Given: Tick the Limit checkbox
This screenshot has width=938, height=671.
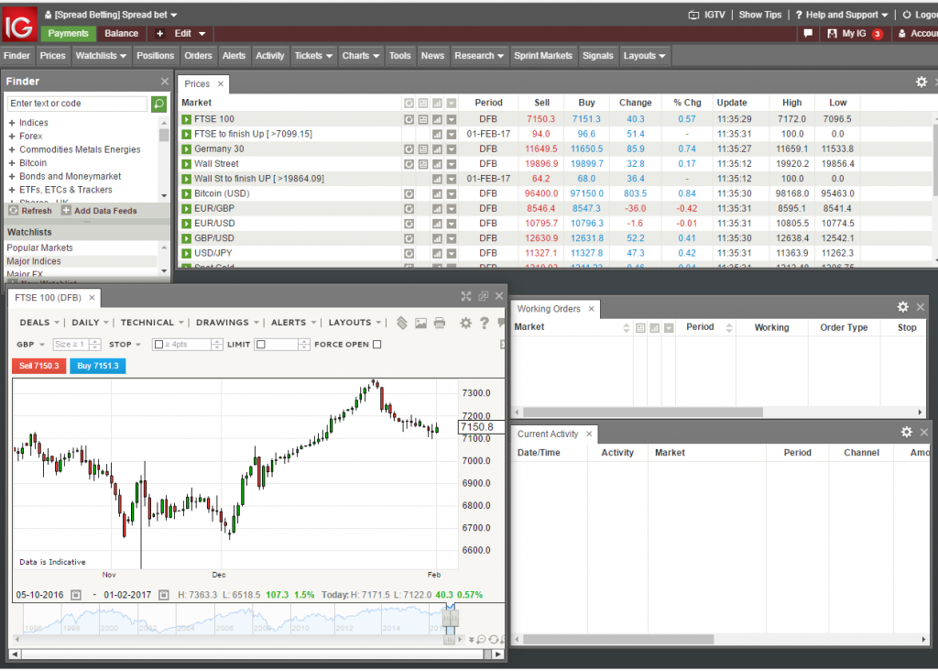Looking at the screenshot, I should coord(260,345).
